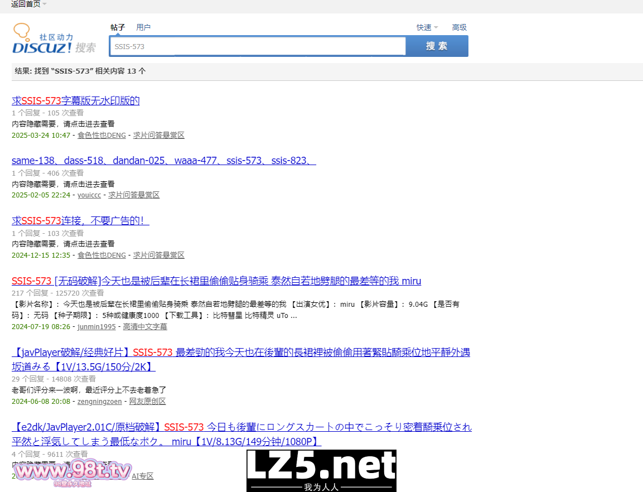This screenshot has width=643, height=492.
Task: View the profile of author youiccc
Action: coord(89,195)
